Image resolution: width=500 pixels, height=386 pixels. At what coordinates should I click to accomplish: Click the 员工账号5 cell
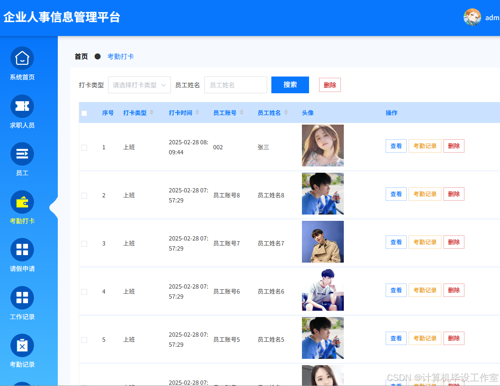click(x=227, y=340)
